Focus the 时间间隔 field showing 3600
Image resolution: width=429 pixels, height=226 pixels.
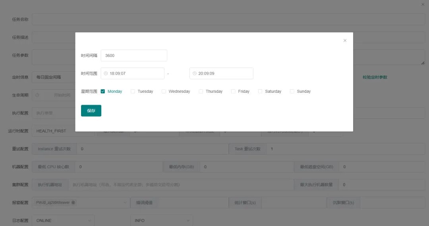coord(134,56)
